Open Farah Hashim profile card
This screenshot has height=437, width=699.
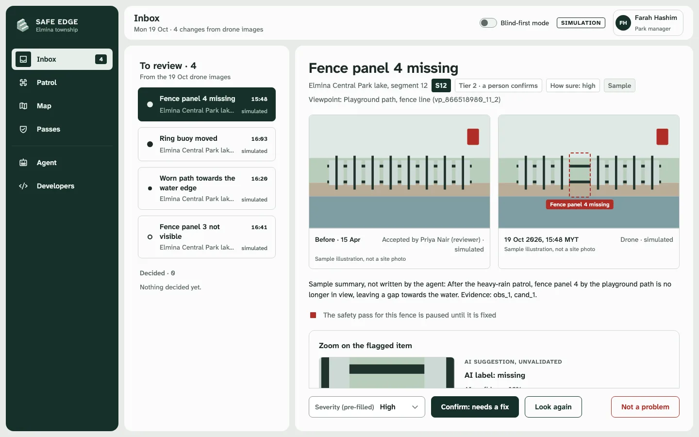[648, 23]
